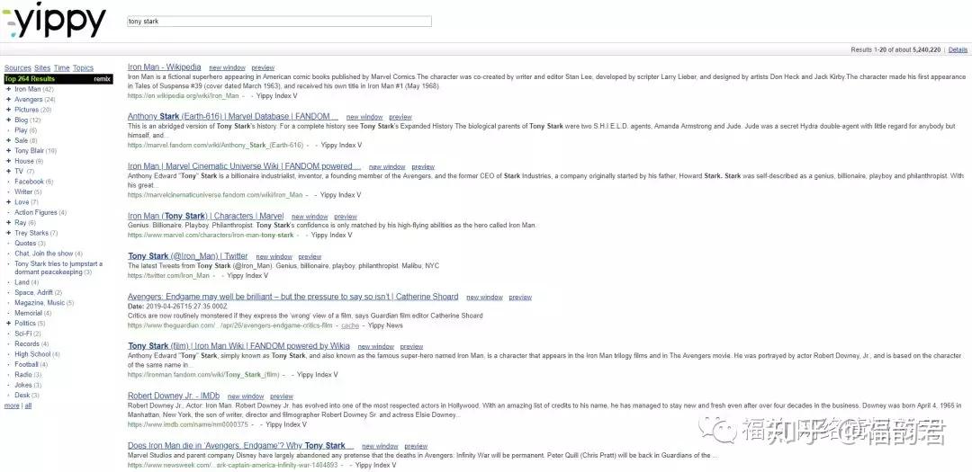Select the High School (4) topic
This screenshot has width=972, height=472.
[x=37, y=354]
